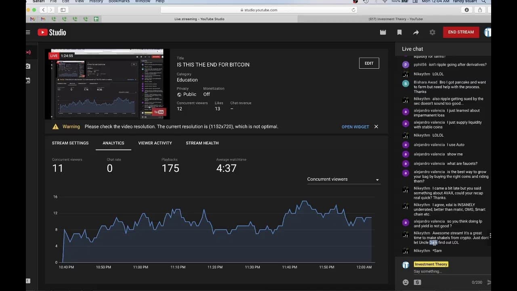The width and height of the screenshot is (517, 291).
Task: Open the hamburger menu in YouTube Studio
Action: (x=28, y=32)
